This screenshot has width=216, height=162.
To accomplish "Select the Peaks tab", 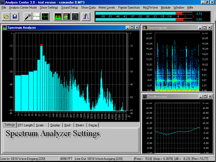I will pyautogui.click(x=80, y=125).
